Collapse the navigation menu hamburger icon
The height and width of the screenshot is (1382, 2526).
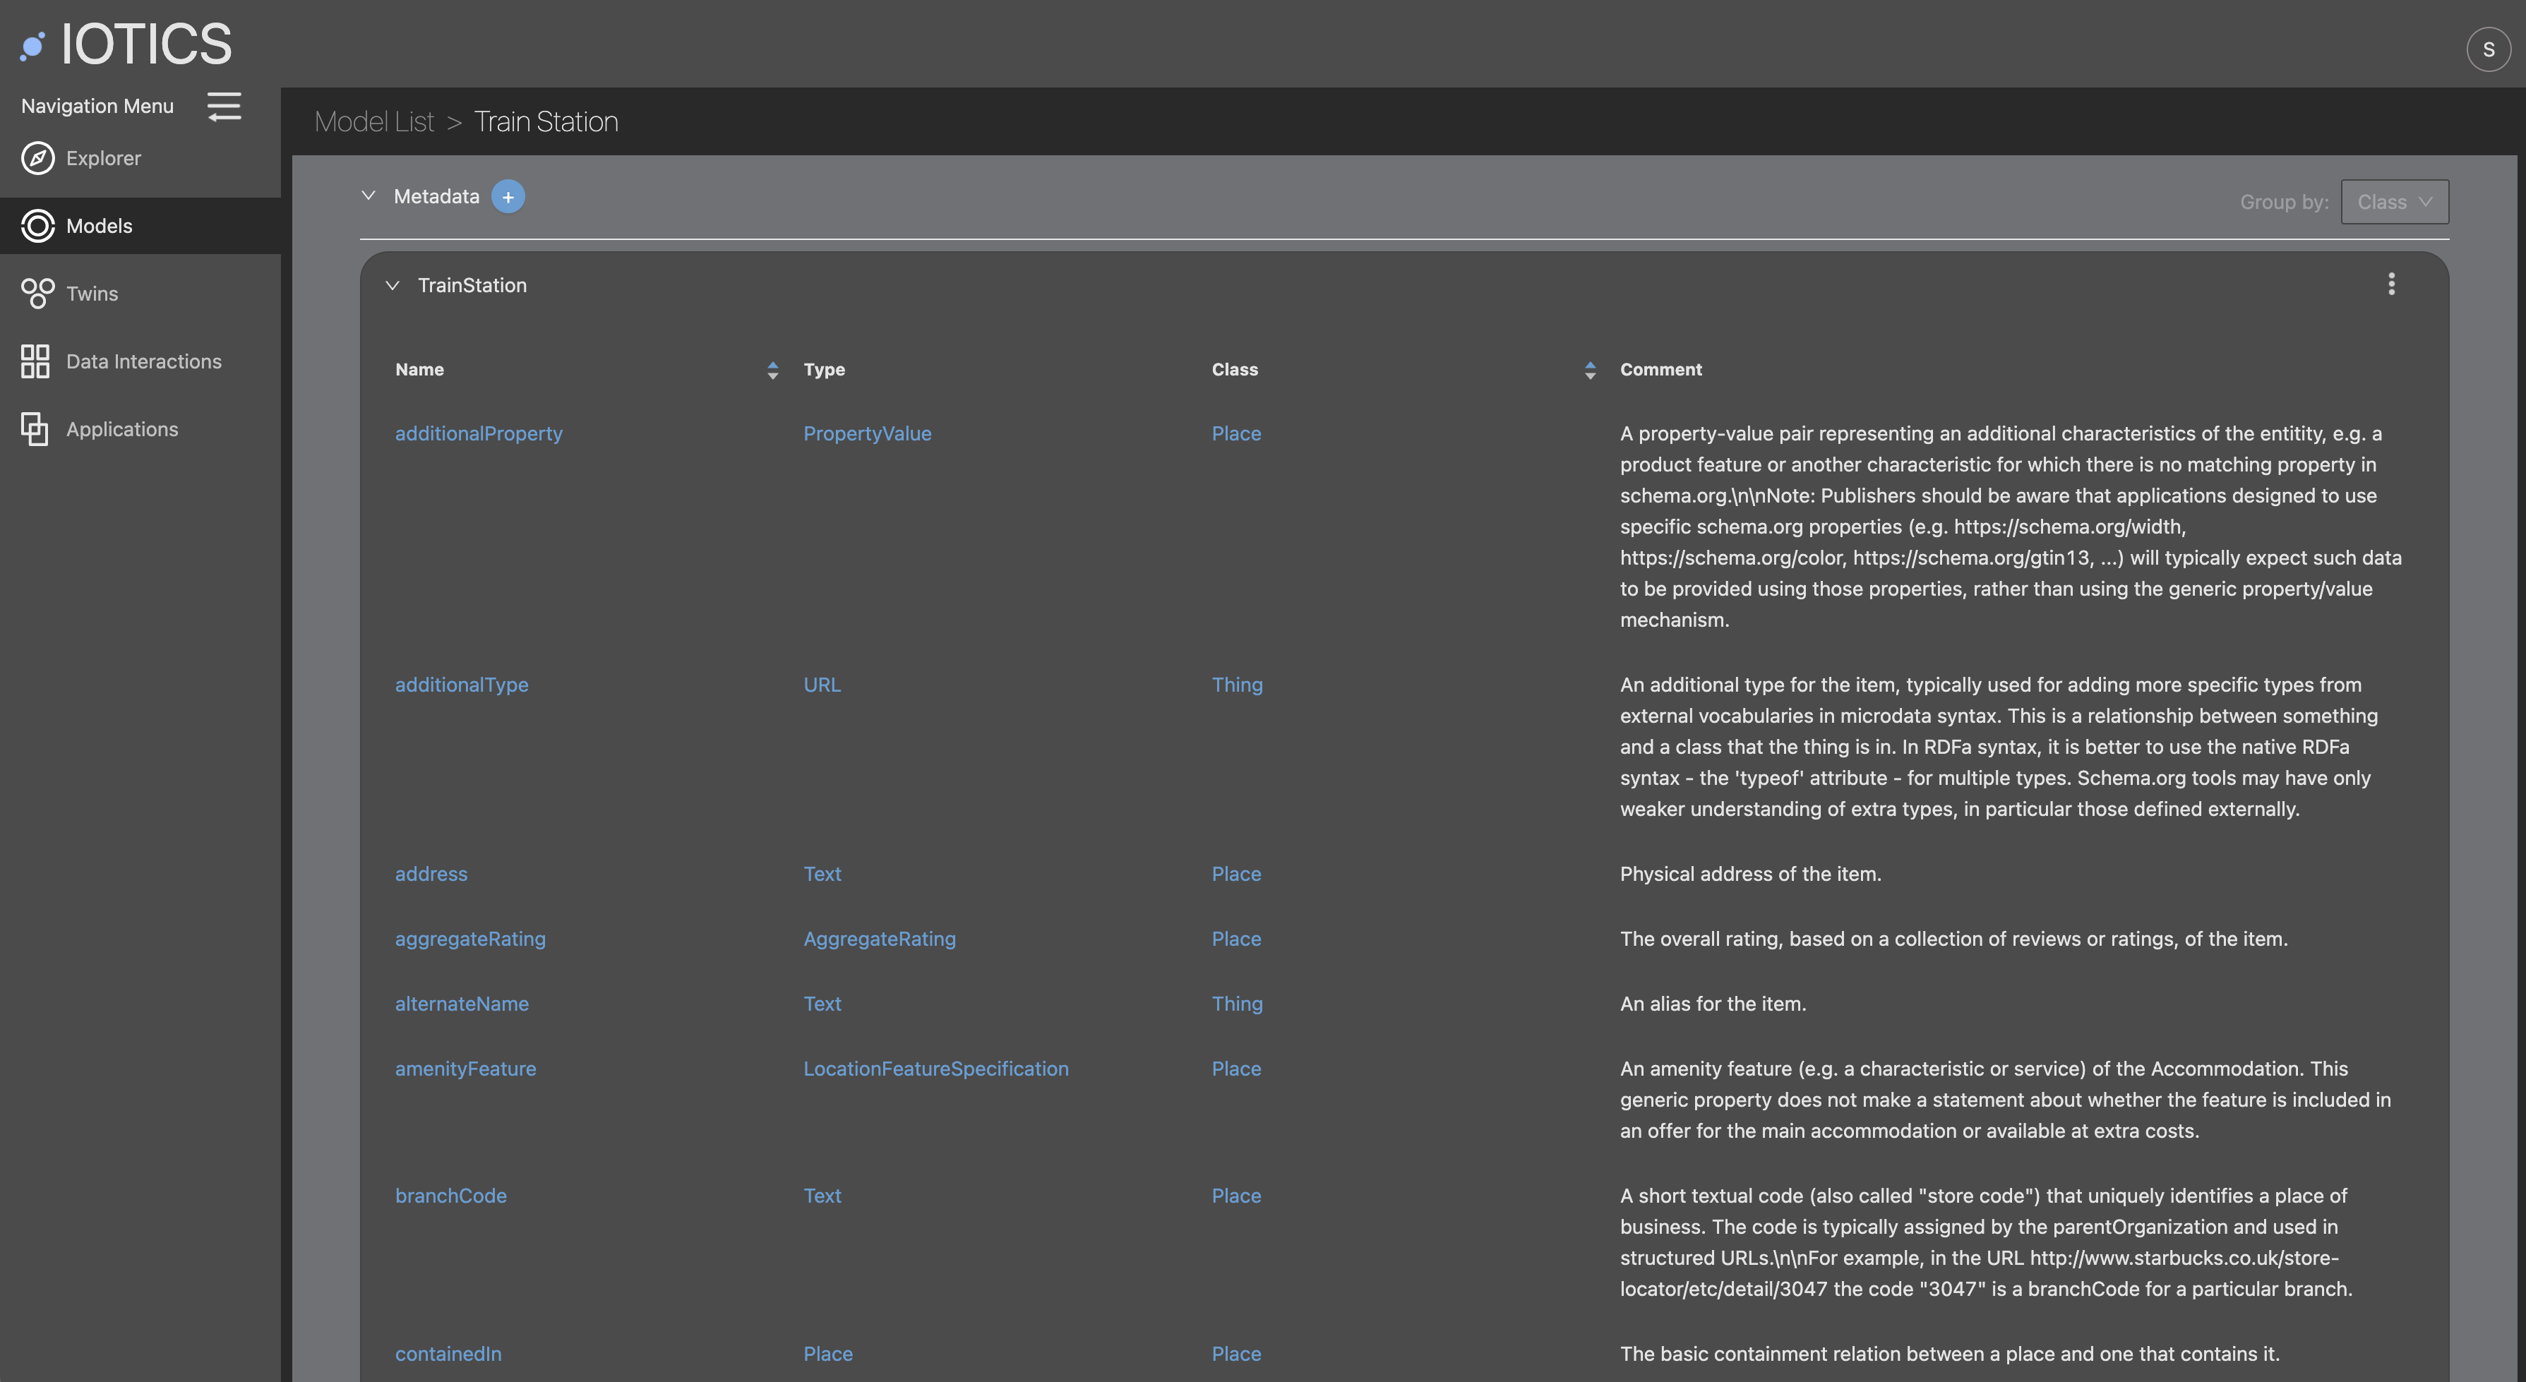point(225,106)
